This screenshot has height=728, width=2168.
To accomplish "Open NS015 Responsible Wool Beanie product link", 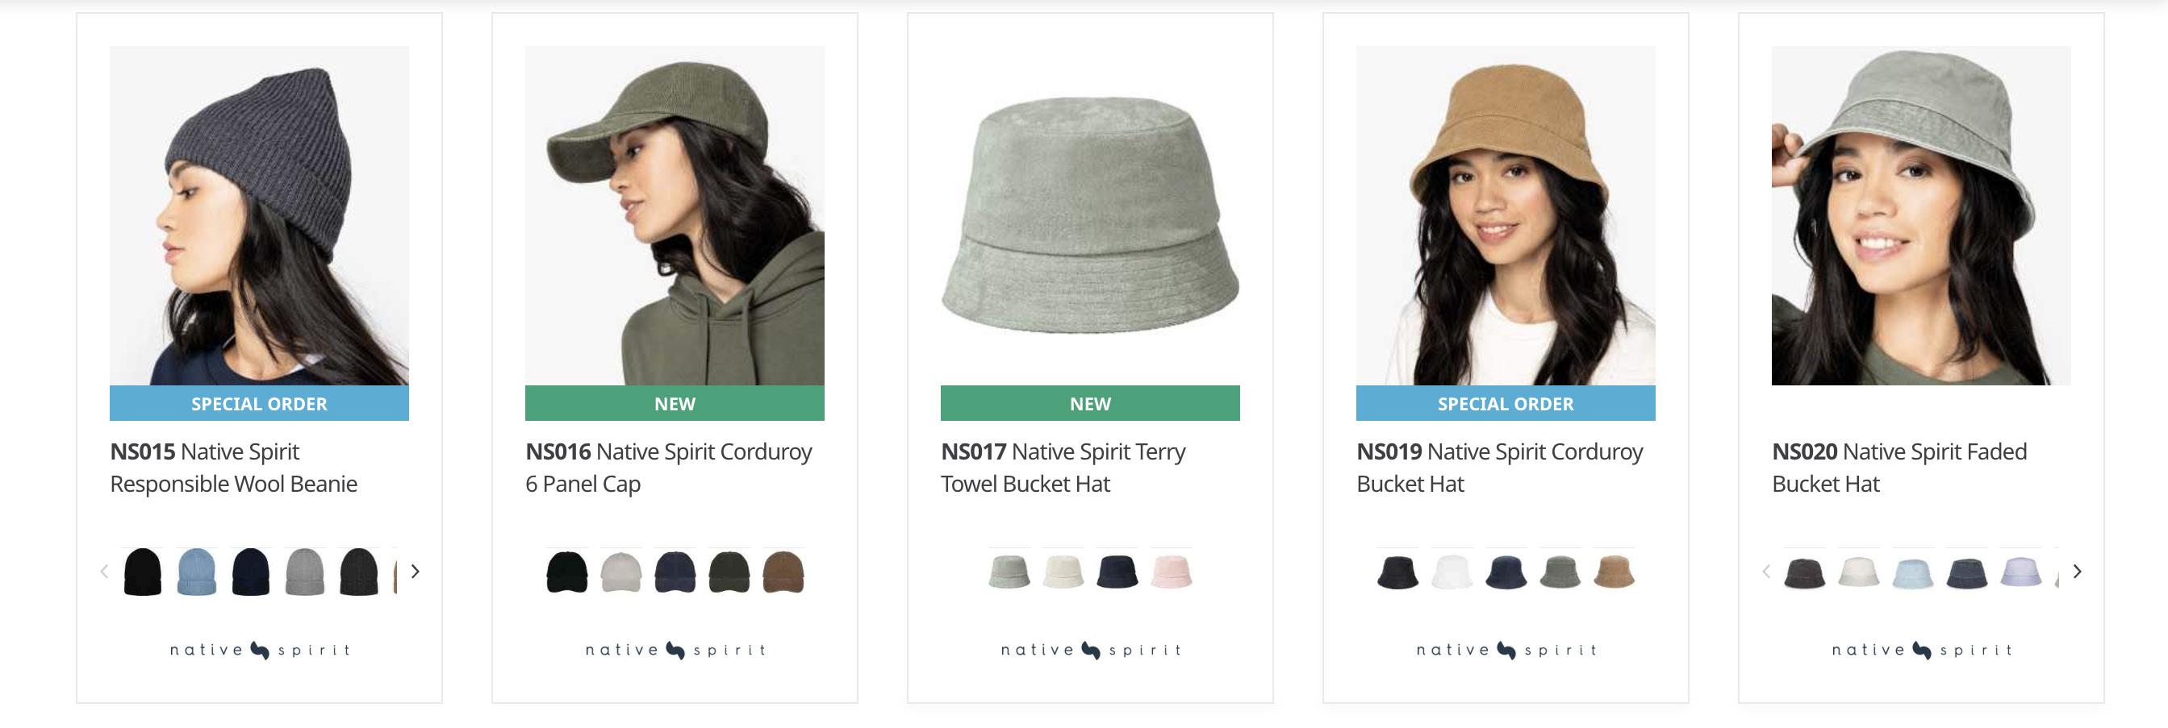I will pyautogui.click(x=234, y=468).
